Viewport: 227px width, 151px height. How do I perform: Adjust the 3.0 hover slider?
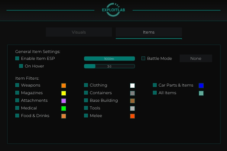(109, 66)
